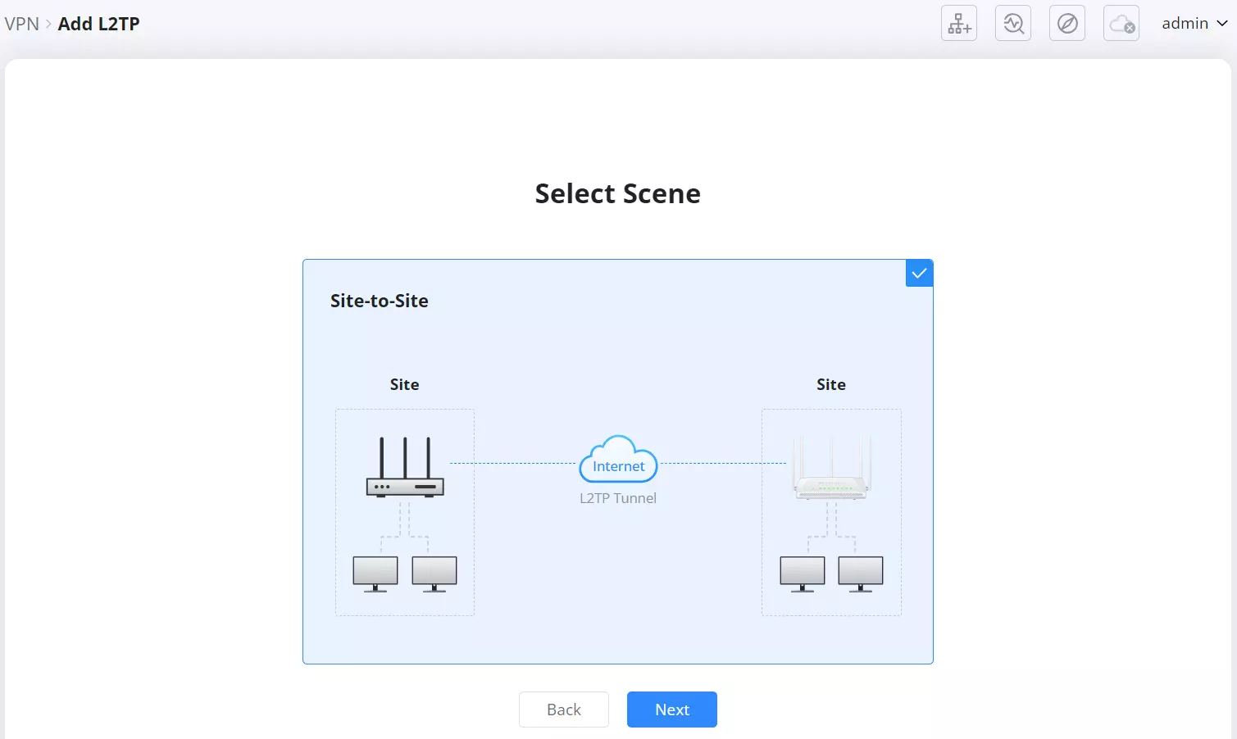
Task: Go to VPN in the breadcrumb
Action: click(x=22, y=24)
